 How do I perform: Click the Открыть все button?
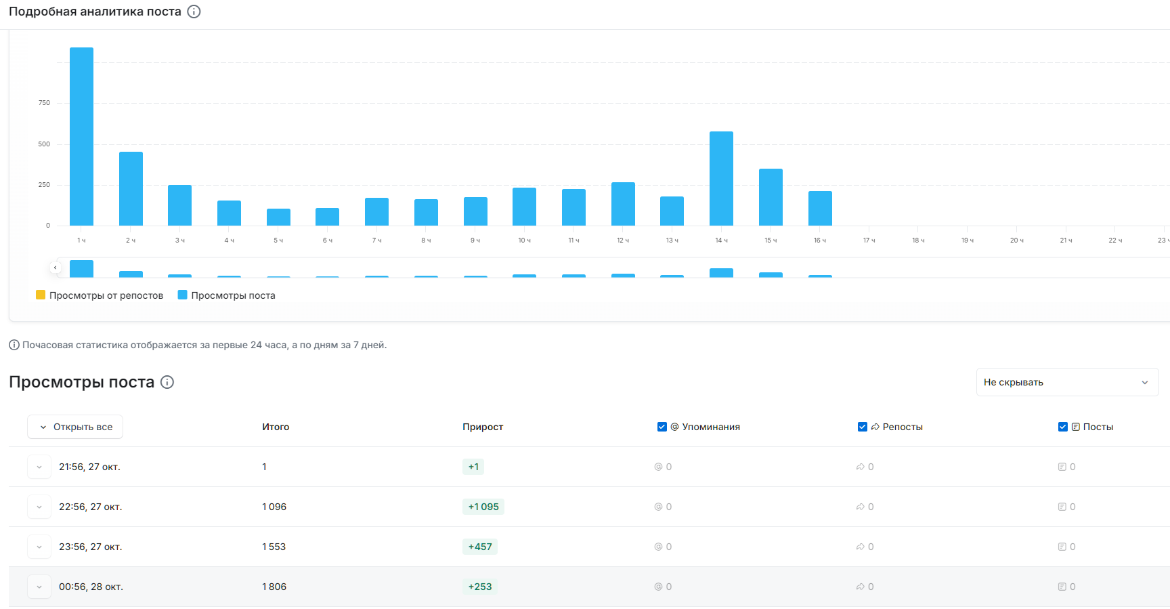(x=75, y=427)
